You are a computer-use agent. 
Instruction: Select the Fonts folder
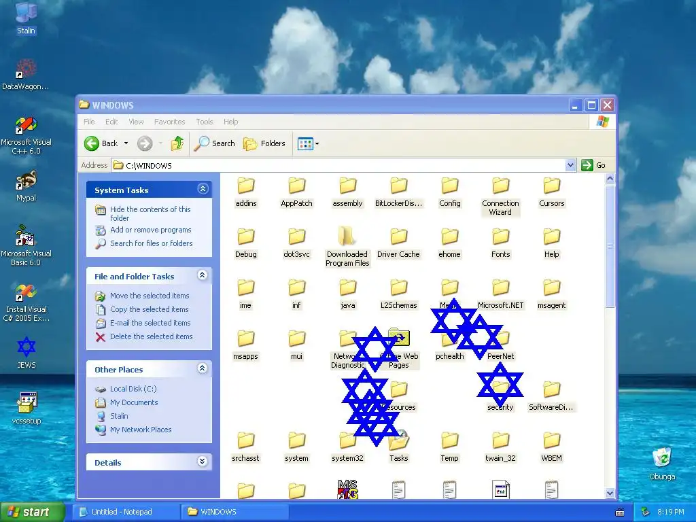[x=501, y=244]
